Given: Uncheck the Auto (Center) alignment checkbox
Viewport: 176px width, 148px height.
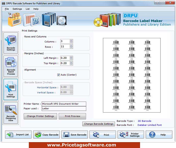Looking at the screenshot, I should click(x=58, y=75).
